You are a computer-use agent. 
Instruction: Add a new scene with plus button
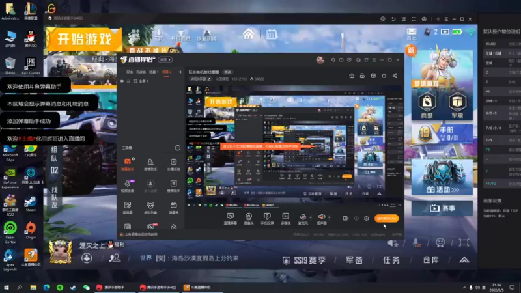pos(180,72)
